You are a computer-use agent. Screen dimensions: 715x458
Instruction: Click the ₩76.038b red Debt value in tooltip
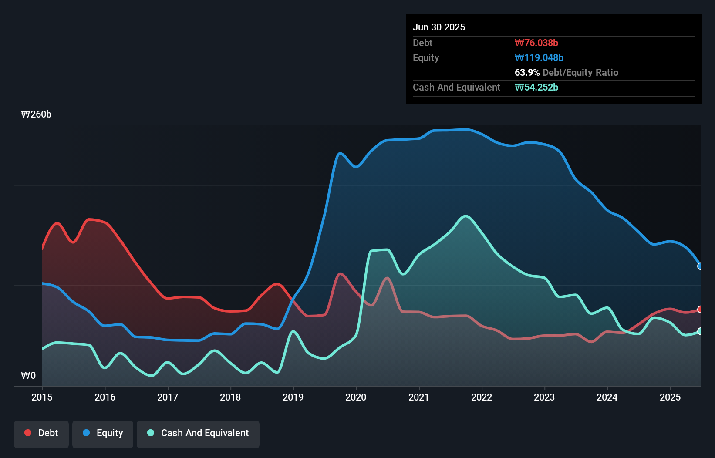click(x=537, y=43)
